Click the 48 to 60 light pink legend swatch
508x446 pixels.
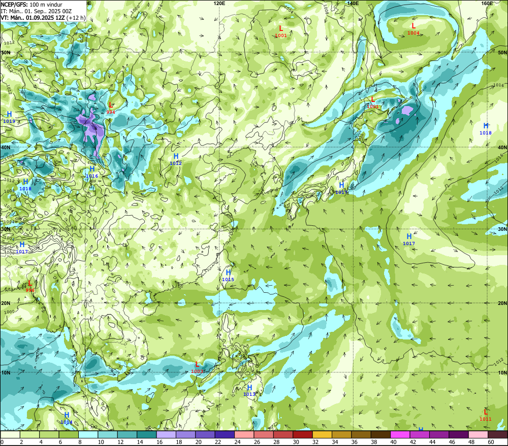[478, 434]
